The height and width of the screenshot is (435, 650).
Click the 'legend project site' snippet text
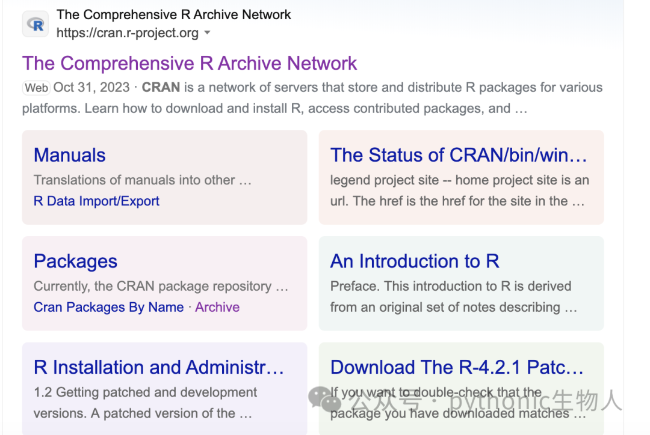click(459, 190)
